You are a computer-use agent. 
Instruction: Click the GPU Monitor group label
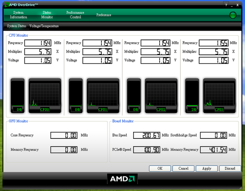tap(18, 121)
